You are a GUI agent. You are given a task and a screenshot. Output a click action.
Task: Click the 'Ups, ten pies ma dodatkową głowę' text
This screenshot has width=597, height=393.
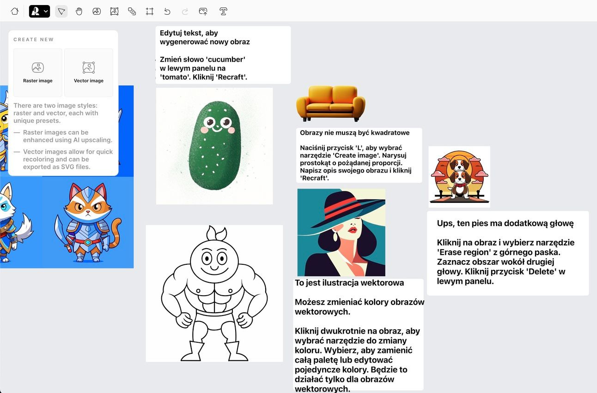[506, 223]
